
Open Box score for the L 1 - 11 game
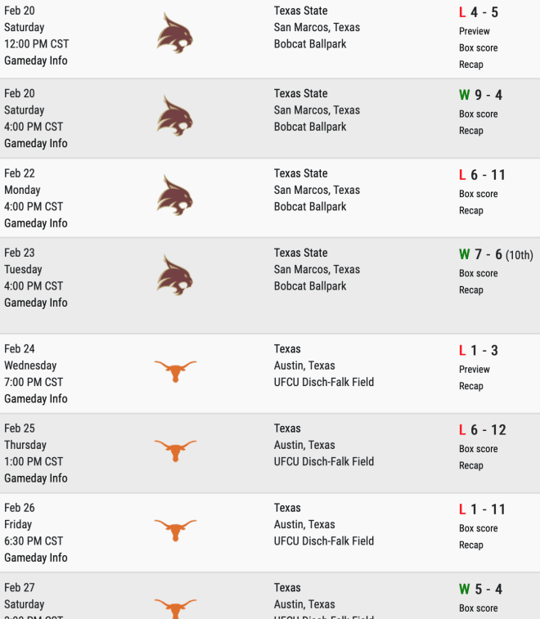(478, 528)
